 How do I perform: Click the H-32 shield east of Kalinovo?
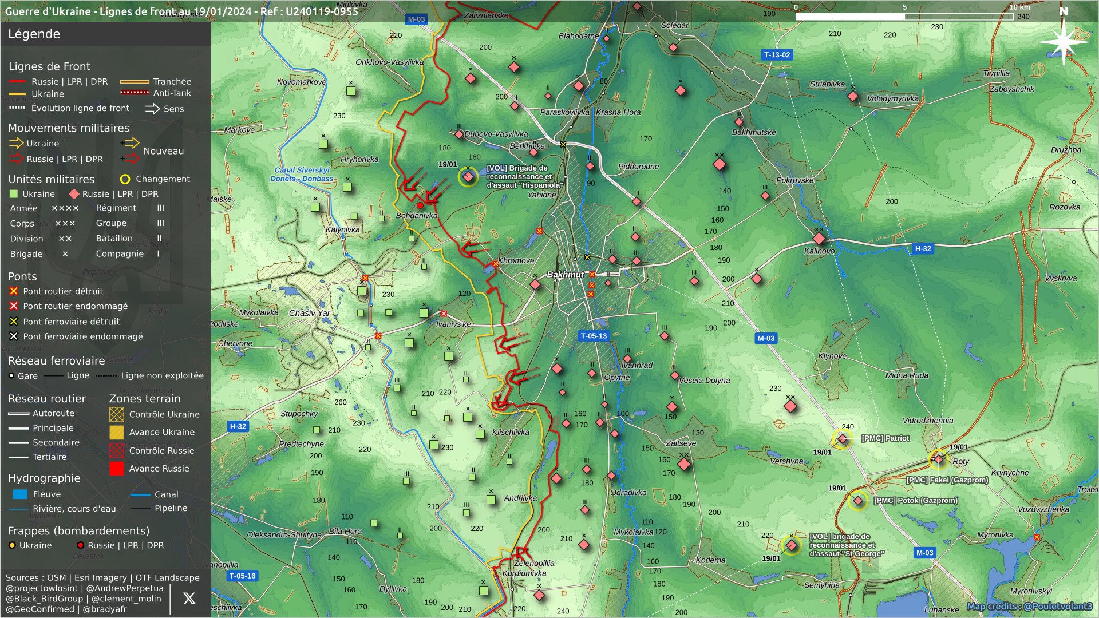(x=923, y=248)
